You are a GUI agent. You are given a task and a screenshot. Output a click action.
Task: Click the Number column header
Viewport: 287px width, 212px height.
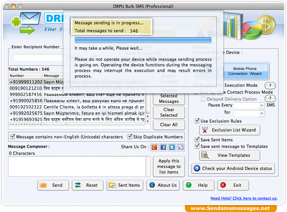tap(25, 76)
